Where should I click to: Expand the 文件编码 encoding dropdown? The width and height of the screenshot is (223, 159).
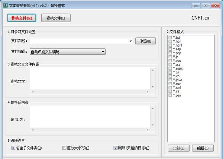(x=103, y=52)
